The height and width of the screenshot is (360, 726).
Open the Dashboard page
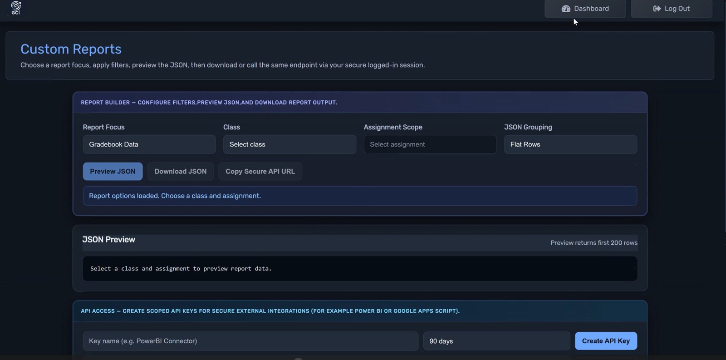(585, 9)
